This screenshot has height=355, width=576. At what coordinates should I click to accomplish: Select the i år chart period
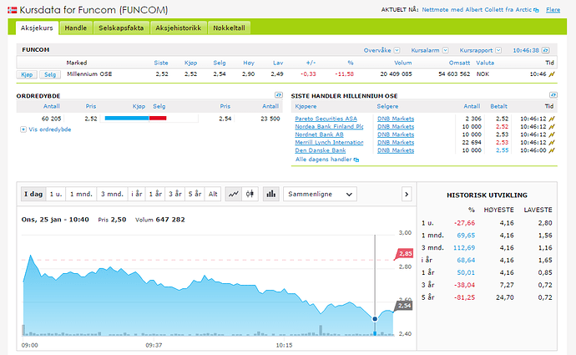(x=137, y=194)
